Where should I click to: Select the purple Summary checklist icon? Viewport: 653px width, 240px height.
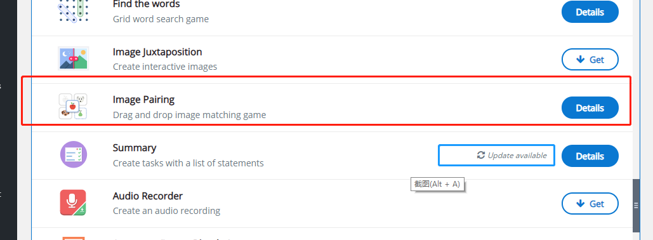[x=74, y=154]
